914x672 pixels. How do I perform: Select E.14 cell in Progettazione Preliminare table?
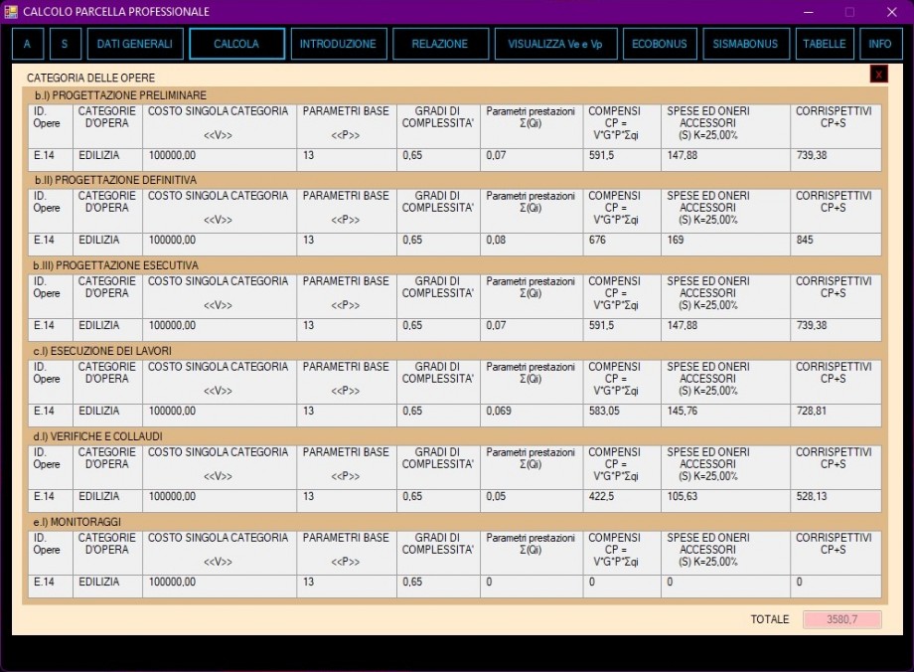[x=50, y=160]
